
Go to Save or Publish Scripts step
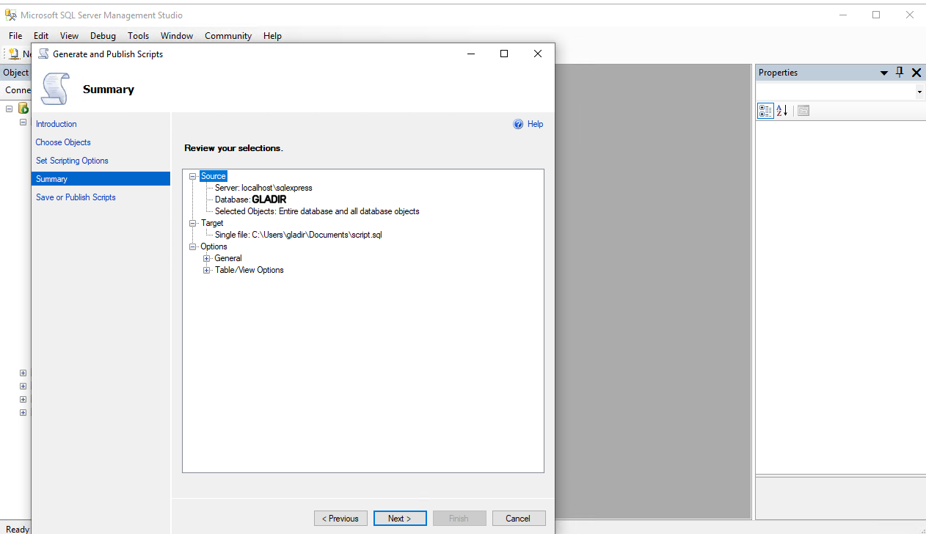[76, 197]
